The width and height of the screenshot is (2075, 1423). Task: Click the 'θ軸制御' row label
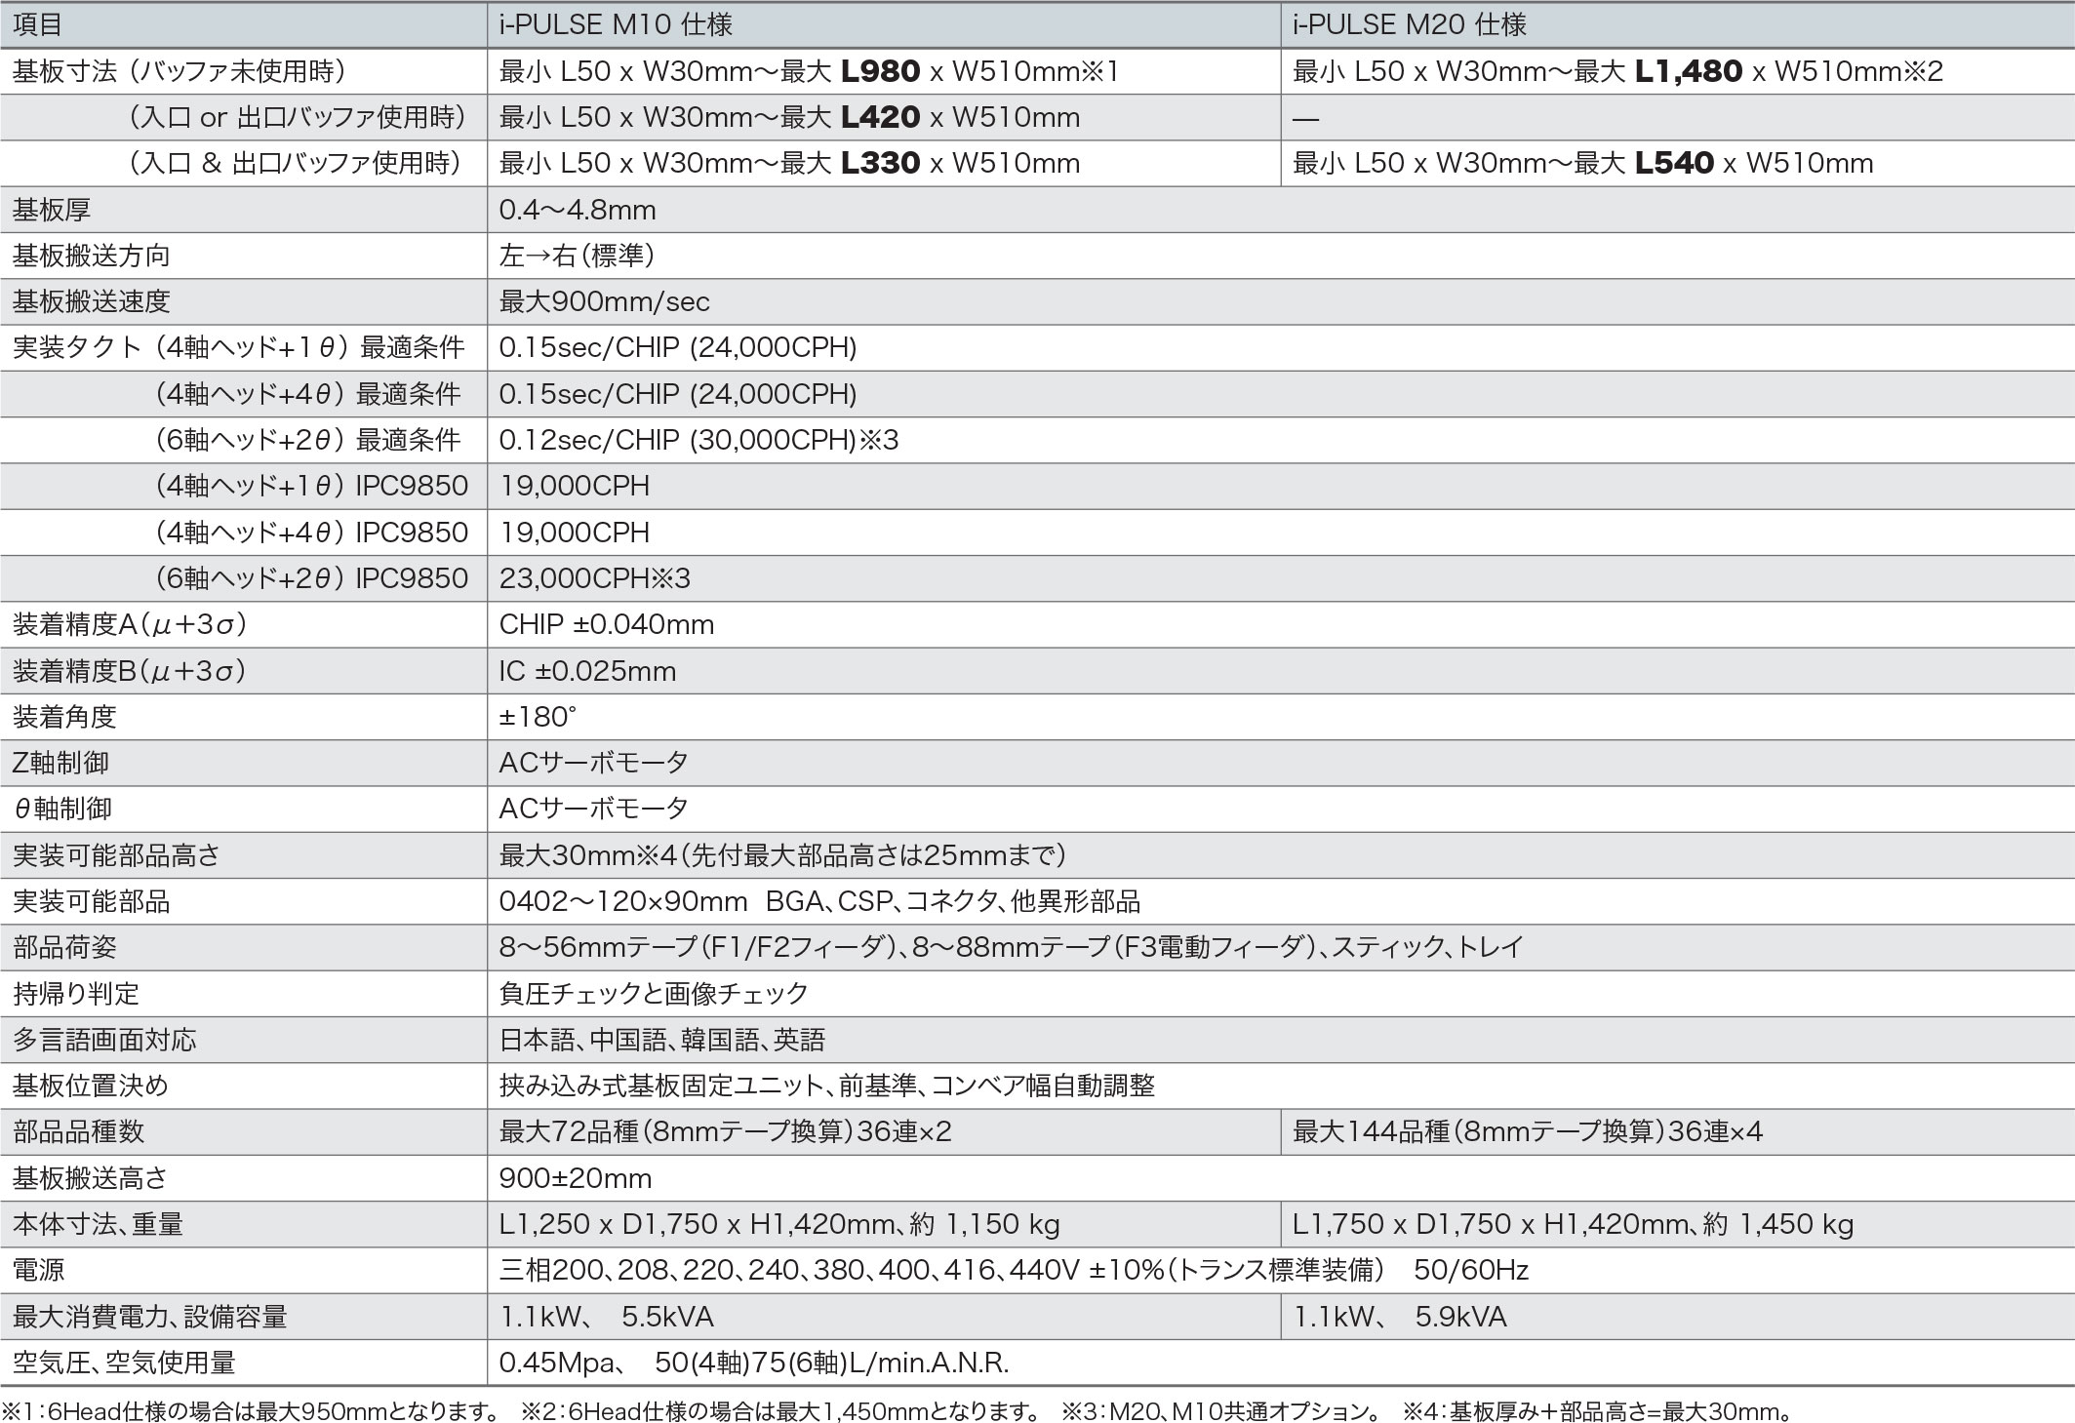coord(62,809)
